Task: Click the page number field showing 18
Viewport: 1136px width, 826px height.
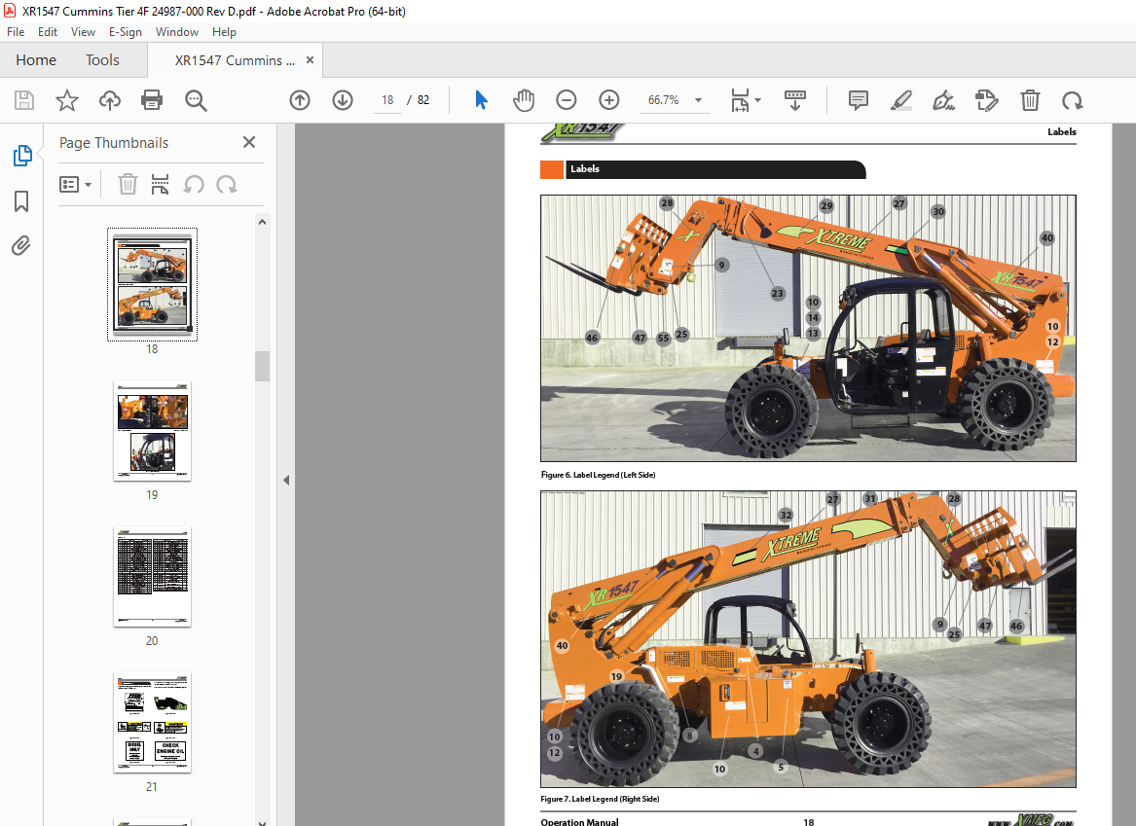Action: 387,100
